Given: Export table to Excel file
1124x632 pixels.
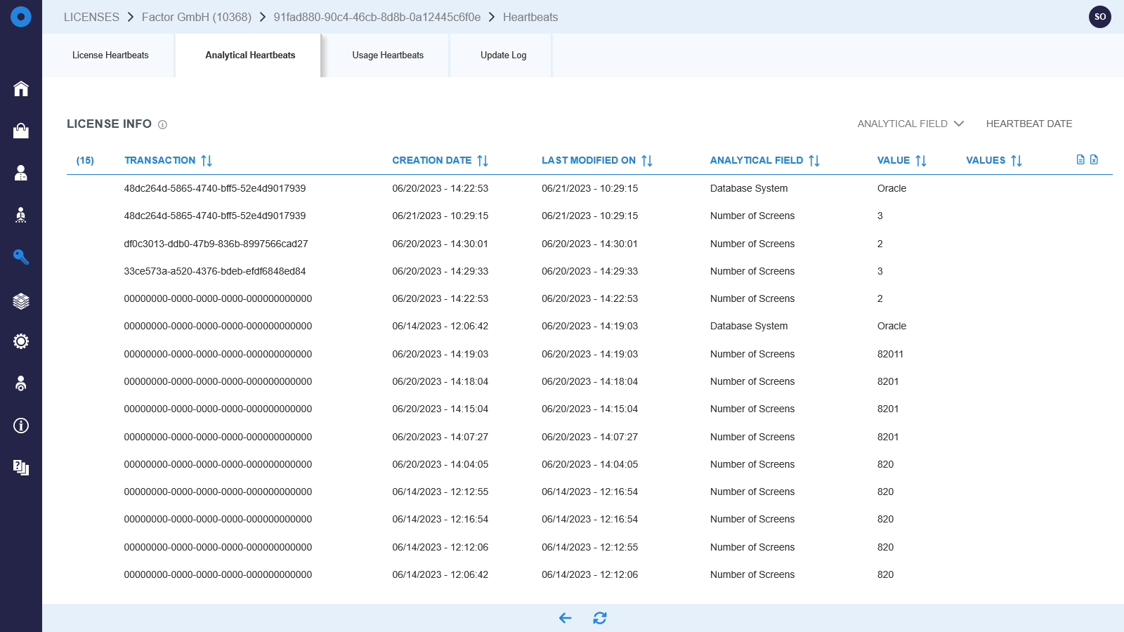Looking at the screenshot, I should click(1094, 159).
